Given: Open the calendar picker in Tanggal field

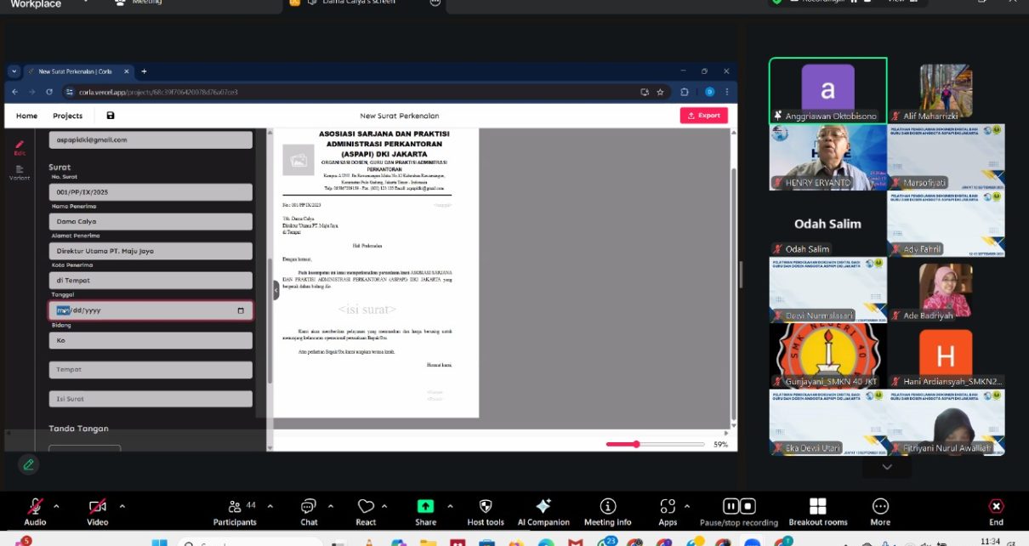Looking at the screenshot, I should click(241, 310).
